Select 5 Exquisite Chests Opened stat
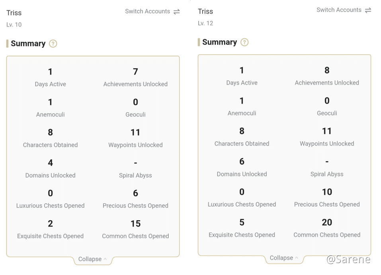This screenshot has width=381, height=275. pyautogui.click(x=242, y=228)
